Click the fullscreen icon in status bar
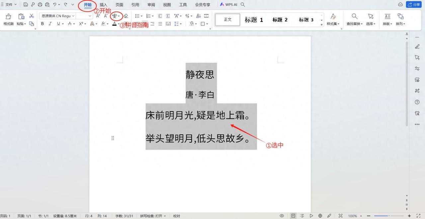The width and height of the screenshot is (425, 219). click(418, 216)
